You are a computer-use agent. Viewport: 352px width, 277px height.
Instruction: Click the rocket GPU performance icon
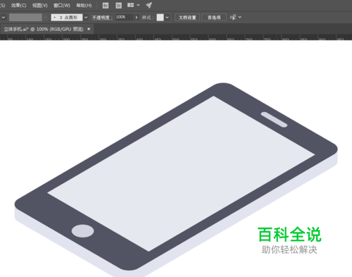(149, 5)
